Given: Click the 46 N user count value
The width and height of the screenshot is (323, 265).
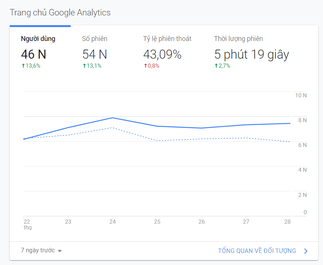Looking at the screenshot, I should pyautogui.click(x=33, y=55).
